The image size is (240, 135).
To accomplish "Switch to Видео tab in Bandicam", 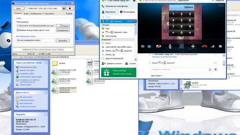I will point(26,13).
